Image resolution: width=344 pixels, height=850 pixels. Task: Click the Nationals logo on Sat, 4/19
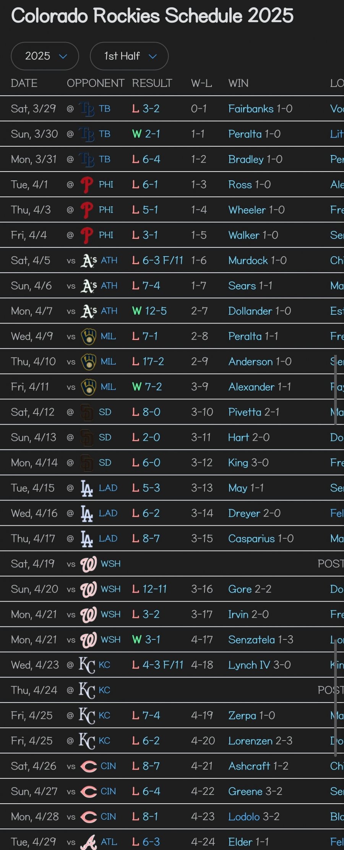point(88,564)
